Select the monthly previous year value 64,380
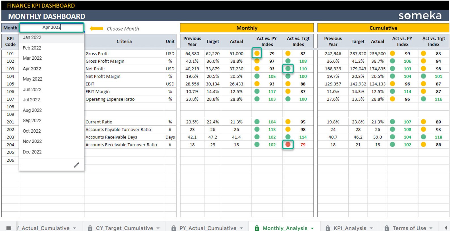The image size is (450, 231). pos(192,53)
